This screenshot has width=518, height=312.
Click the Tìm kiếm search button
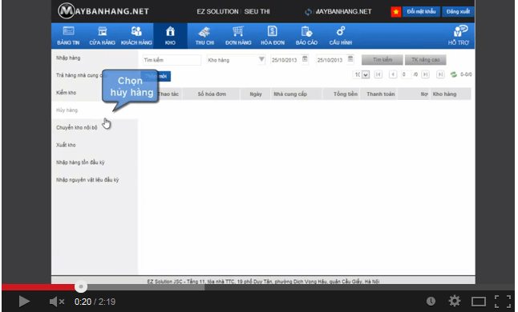tap(382, 60)
